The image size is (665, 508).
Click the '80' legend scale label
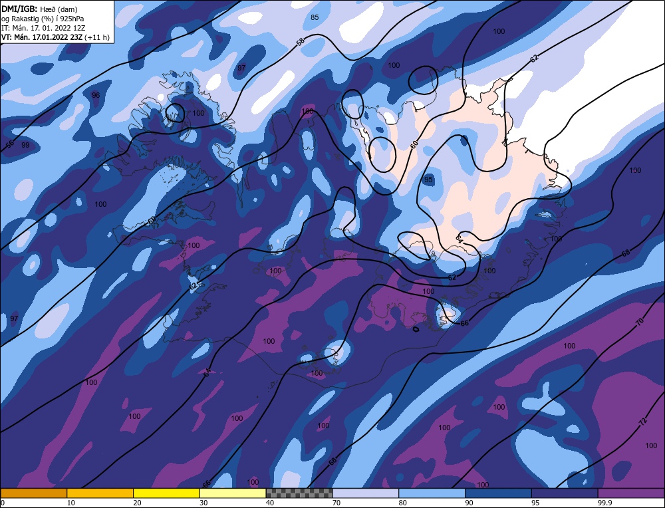click(x=403, y=503)
